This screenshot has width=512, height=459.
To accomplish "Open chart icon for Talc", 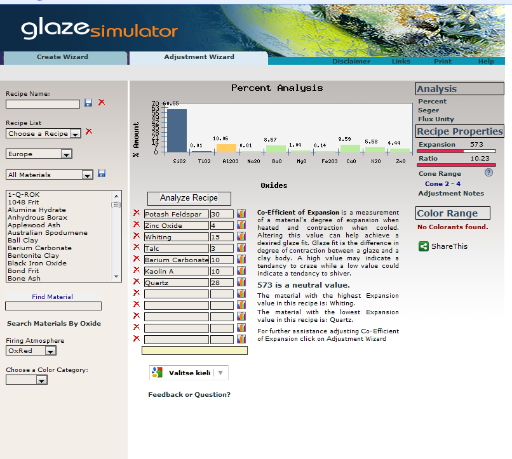I will [241, 248].
